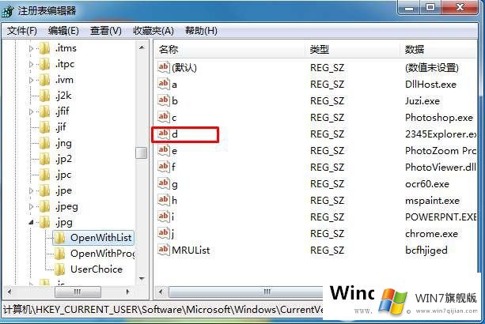Expand the .ivm tree node
Screen dimensions: 485x324
[31, 80]
